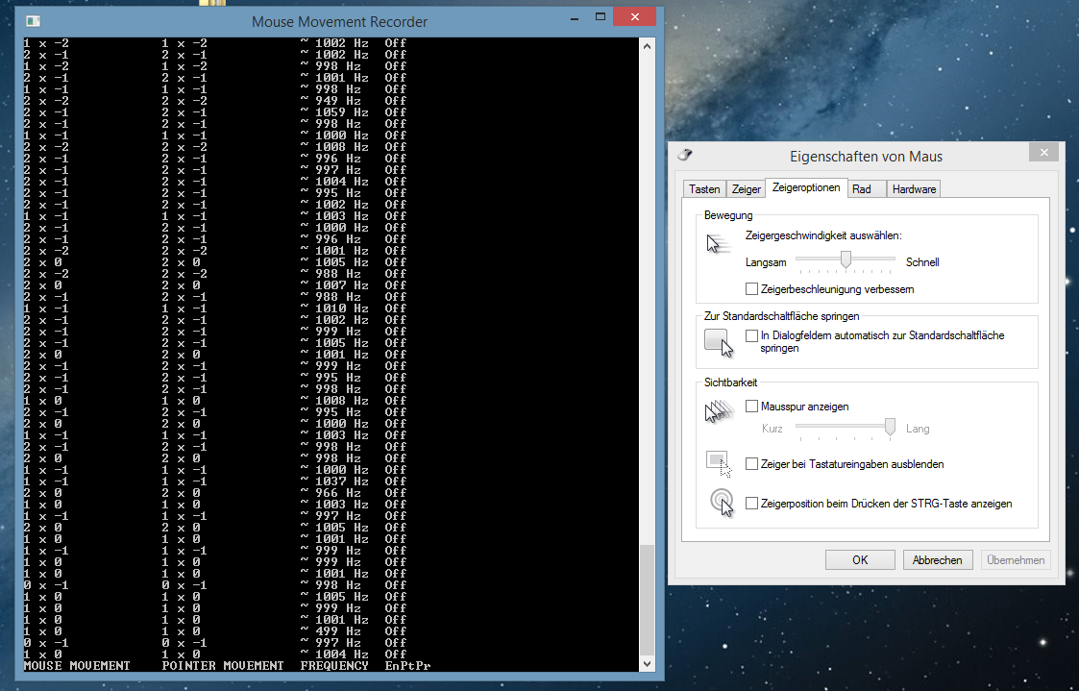Click the mouse icon in Eigenschaften von Maus title bar
The width and height of the screenshot is (1079, 691).
point(685,156)
